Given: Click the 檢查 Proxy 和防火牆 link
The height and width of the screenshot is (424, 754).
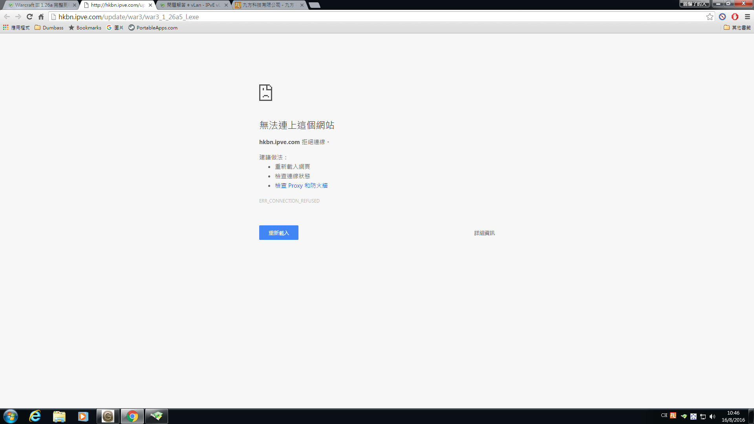Looking at the screenshot, I should click(301, 186).
